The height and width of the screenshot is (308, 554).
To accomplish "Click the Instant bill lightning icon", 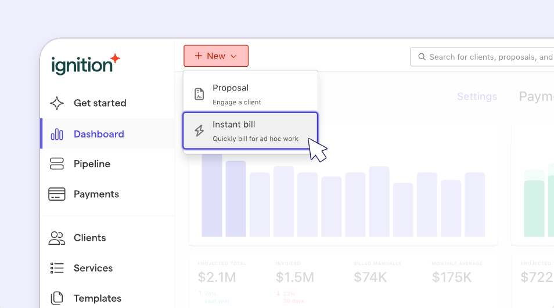I will (199, 131).
